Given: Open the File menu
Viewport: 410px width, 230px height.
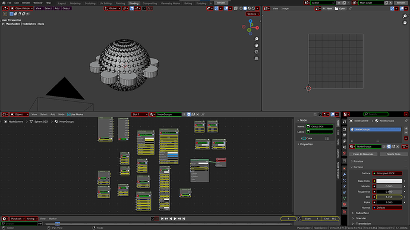Looking at the screenshot, I should [9, 2].
